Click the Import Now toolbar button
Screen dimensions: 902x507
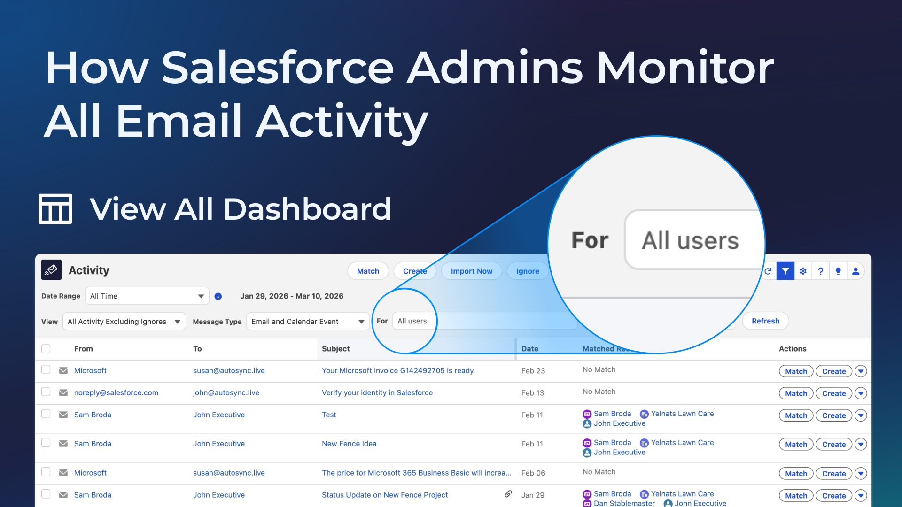point(471,271)
